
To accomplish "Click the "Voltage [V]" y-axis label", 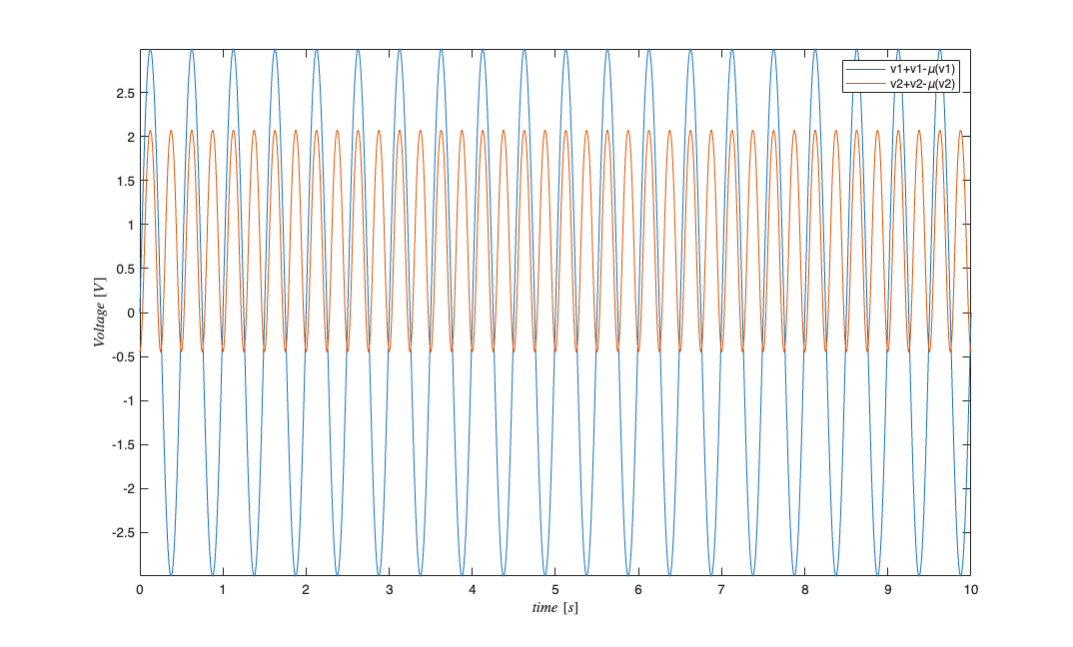I will click(100, 312).
